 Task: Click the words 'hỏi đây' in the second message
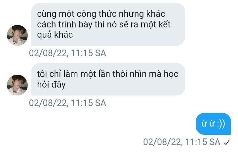(x=51, y=84)
